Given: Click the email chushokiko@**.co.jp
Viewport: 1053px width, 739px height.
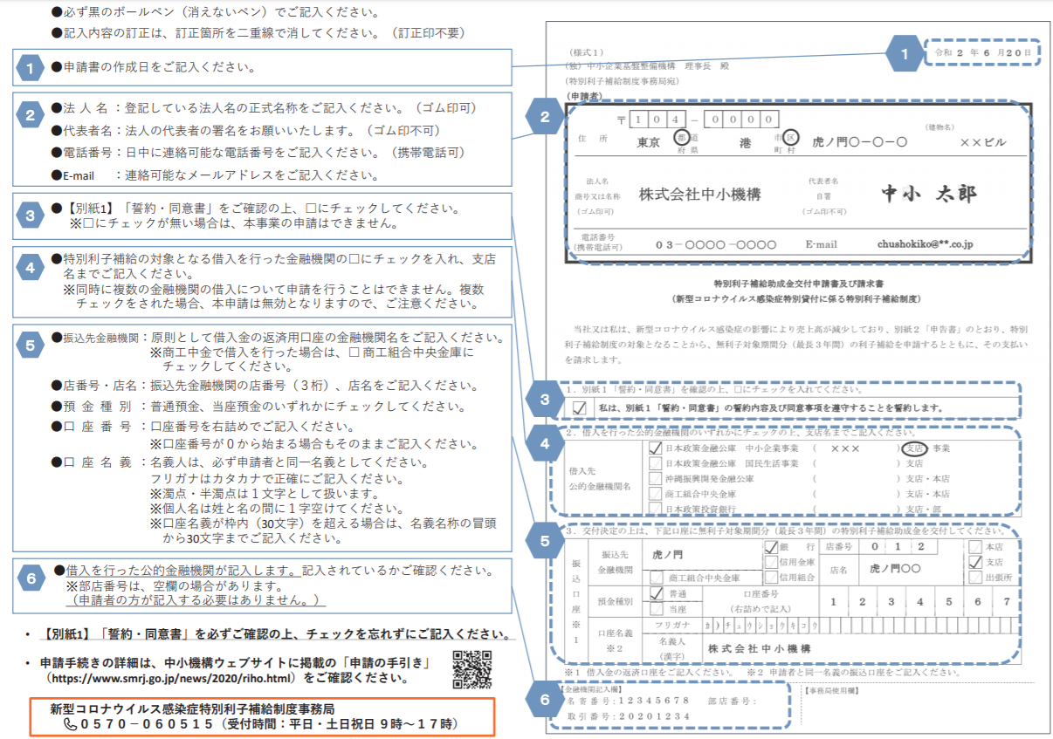Looking at the screenshot, I should pos(925,244).
